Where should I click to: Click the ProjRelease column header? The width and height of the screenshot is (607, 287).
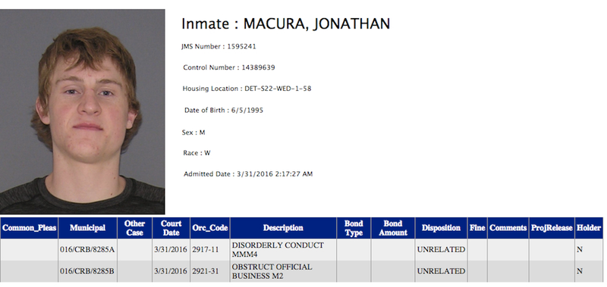tap(552, 228)
